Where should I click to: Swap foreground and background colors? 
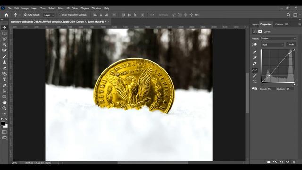(6, 119)
